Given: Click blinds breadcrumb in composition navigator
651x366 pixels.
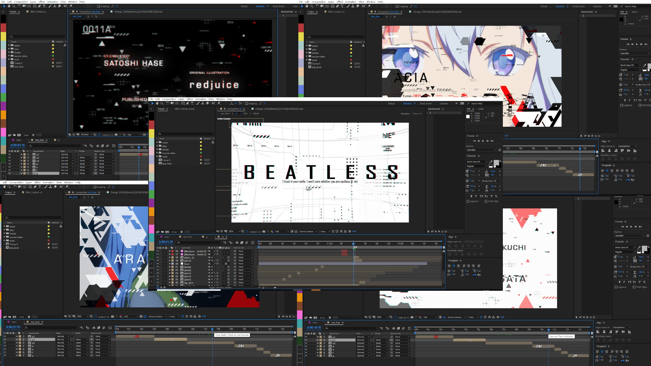Looking at the screenshot, I should tap(256, 114).
